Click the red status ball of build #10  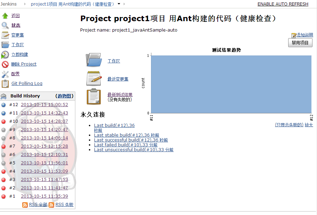(x=3, y=121)
